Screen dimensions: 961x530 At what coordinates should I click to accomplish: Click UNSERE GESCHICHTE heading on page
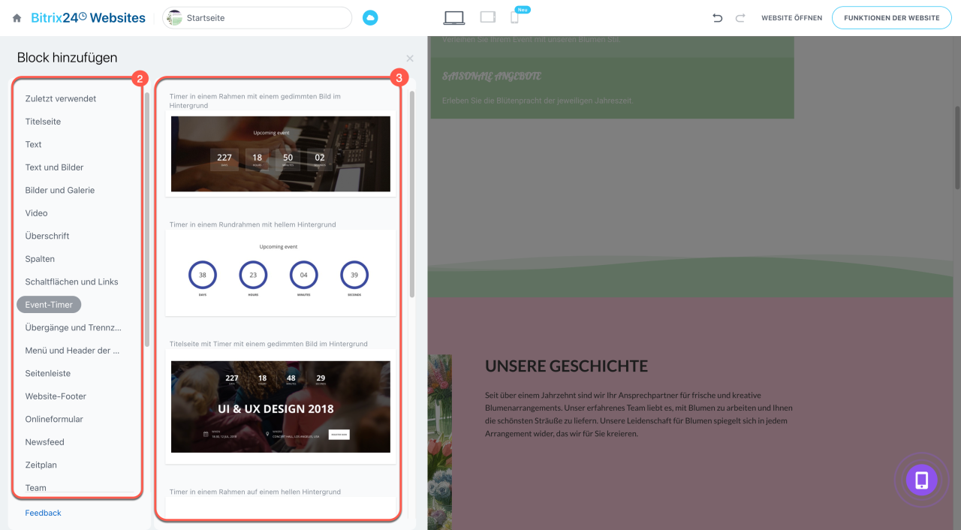pos(566,366)
